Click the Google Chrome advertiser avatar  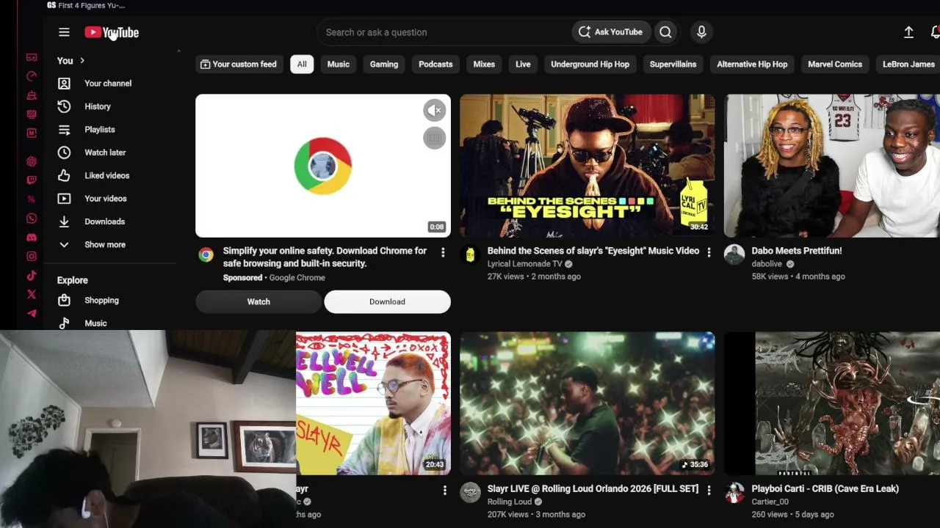[x=206, y=254]
